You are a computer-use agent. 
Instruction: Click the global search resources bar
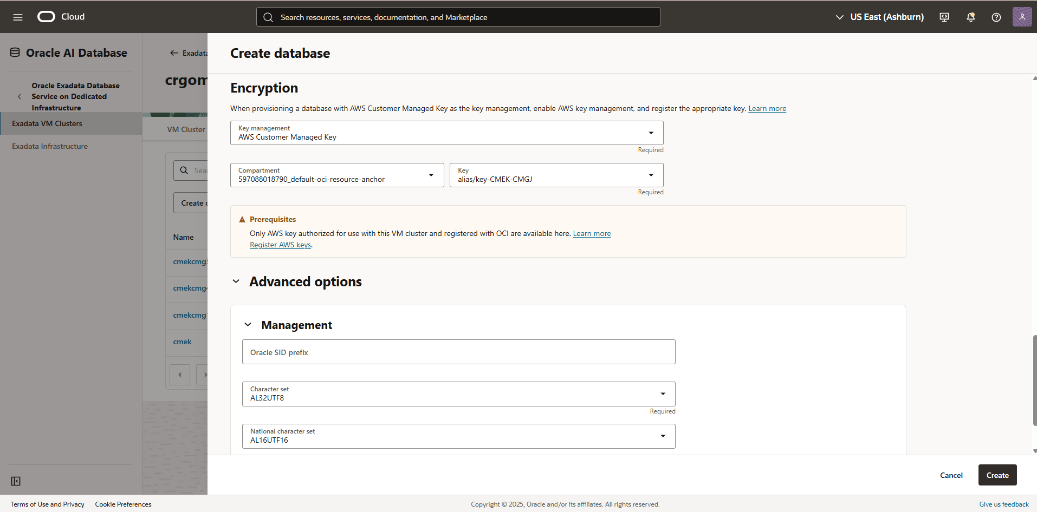(458, 17)
